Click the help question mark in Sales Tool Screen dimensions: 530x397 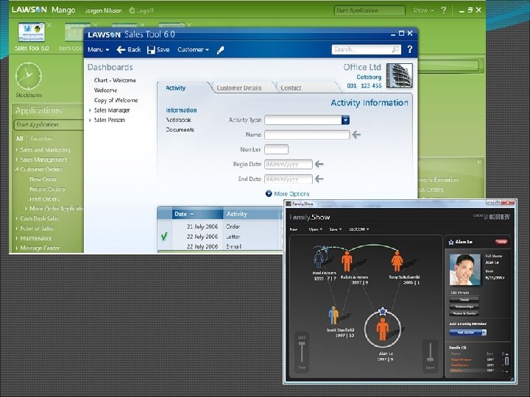point(410,50)
